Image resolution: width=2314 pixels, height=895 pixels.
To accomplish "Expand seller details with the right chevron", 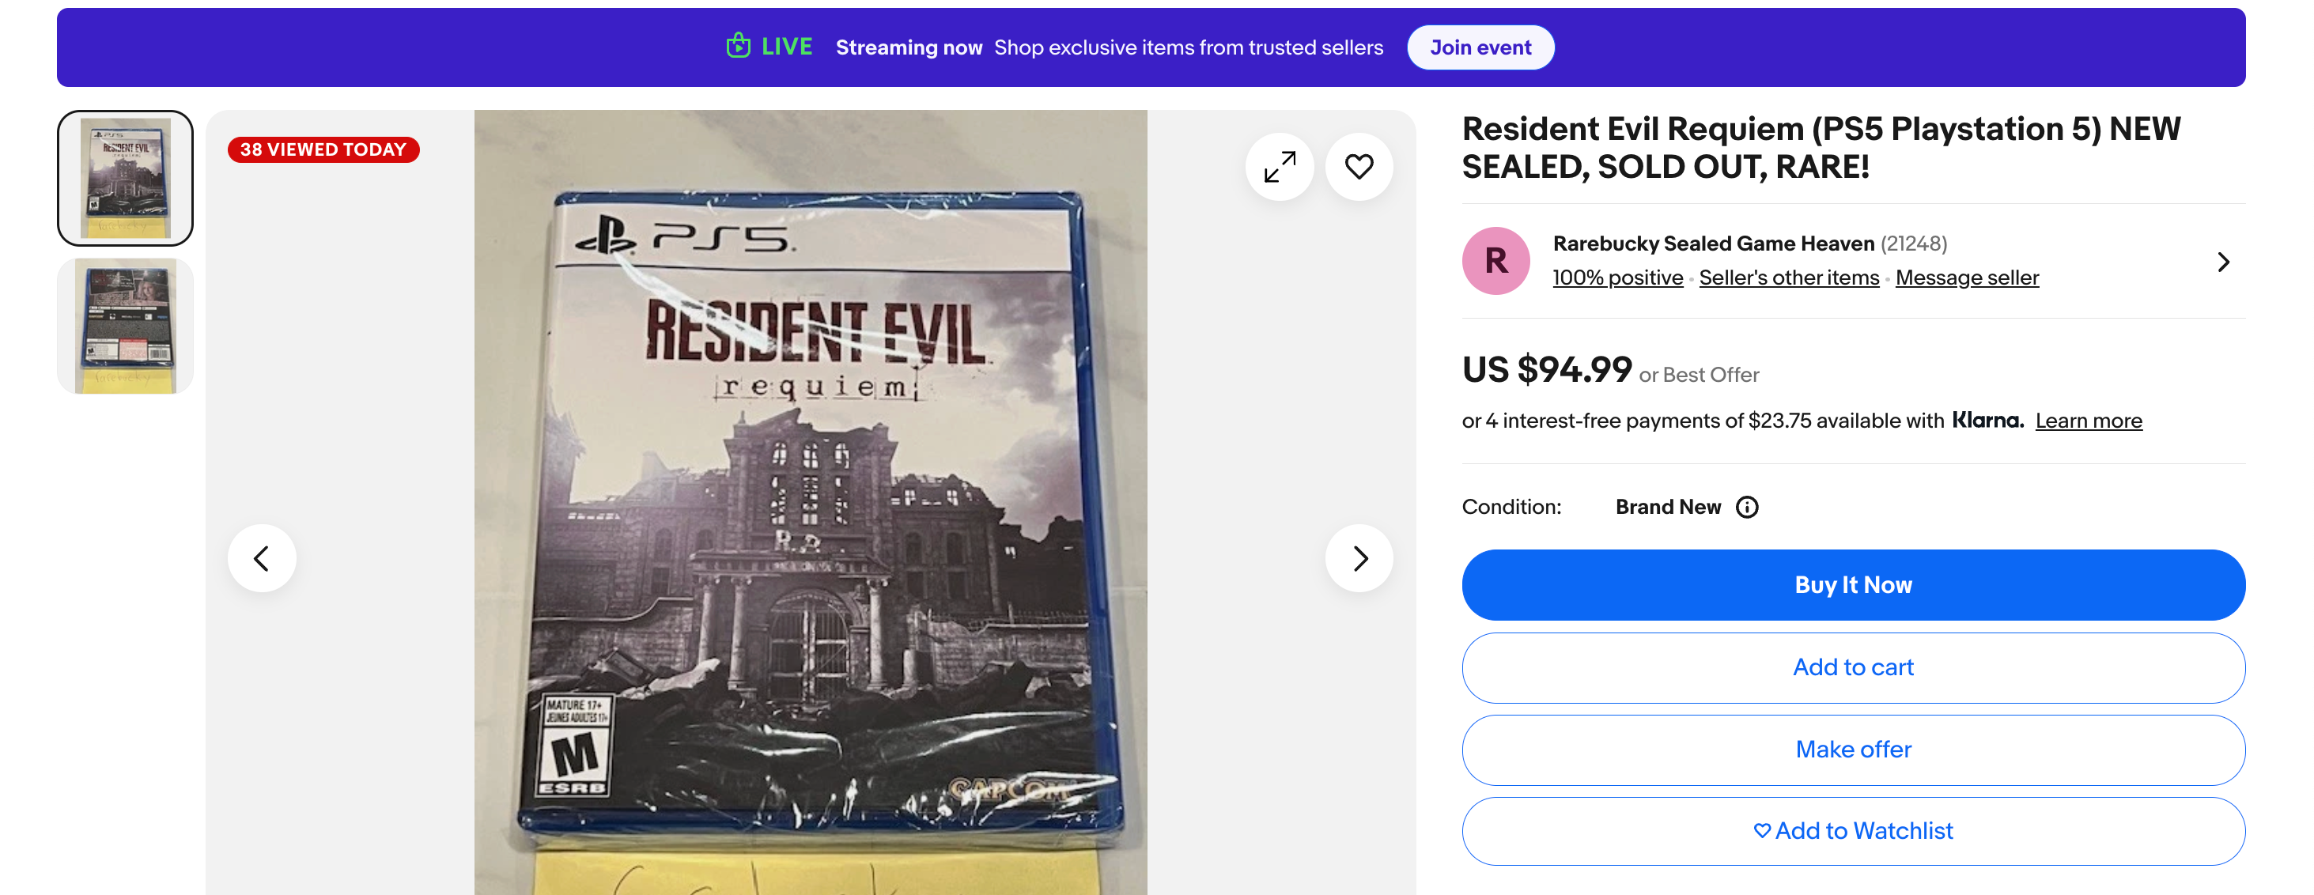I will (x=2222, y=262).
